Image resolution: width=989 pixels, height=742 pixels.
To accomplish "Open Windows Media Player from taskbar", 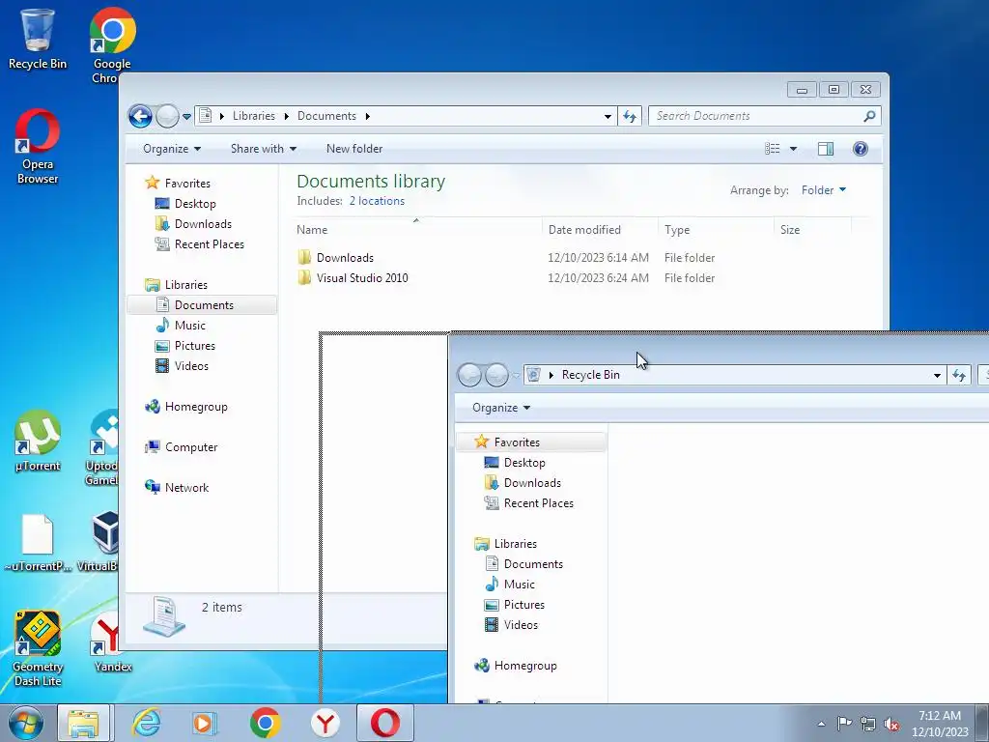I will pos(205,723).
